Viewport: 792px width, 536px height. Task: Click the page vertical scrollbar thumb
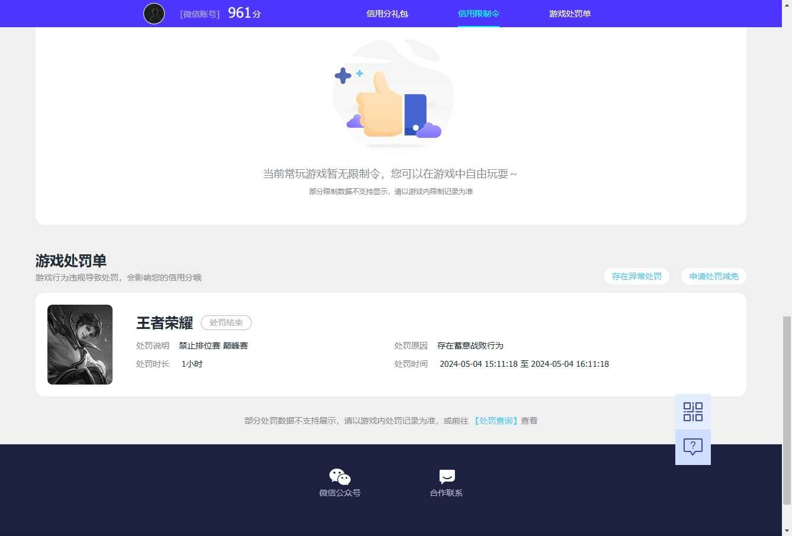(x=787, y=410)
